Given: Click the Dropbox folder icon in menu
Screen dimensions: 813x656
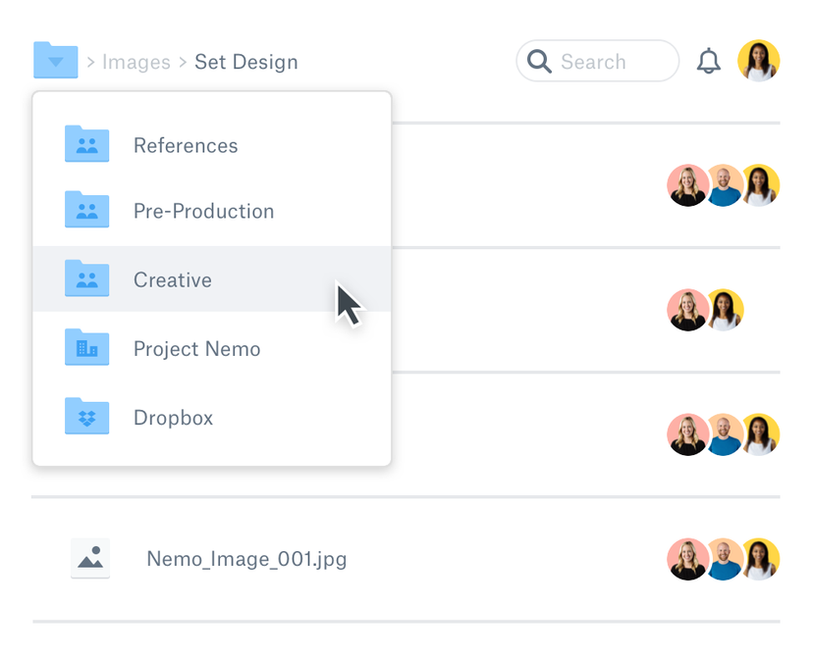Looking at the screenshot, I should (86, 417).
